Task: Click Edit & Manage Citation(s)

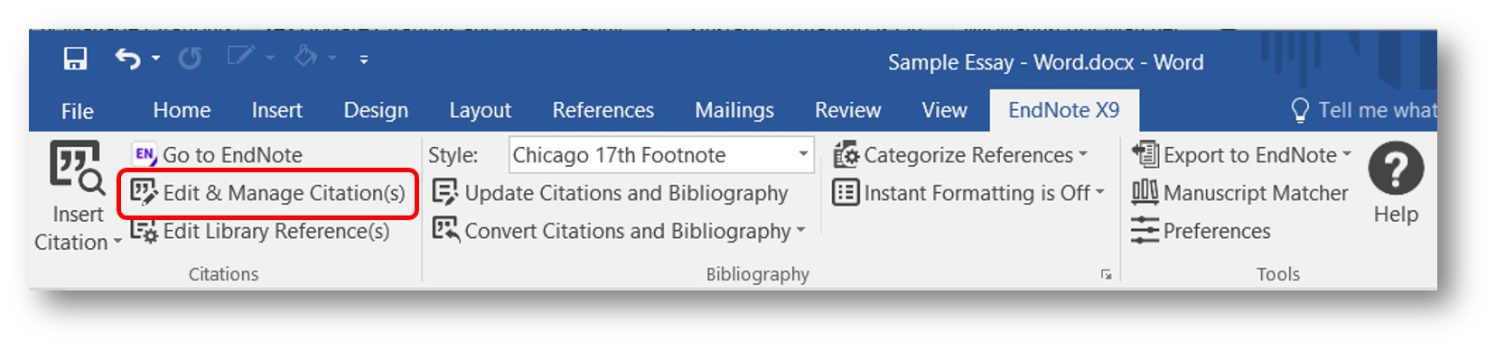Action: coord(268,193)
